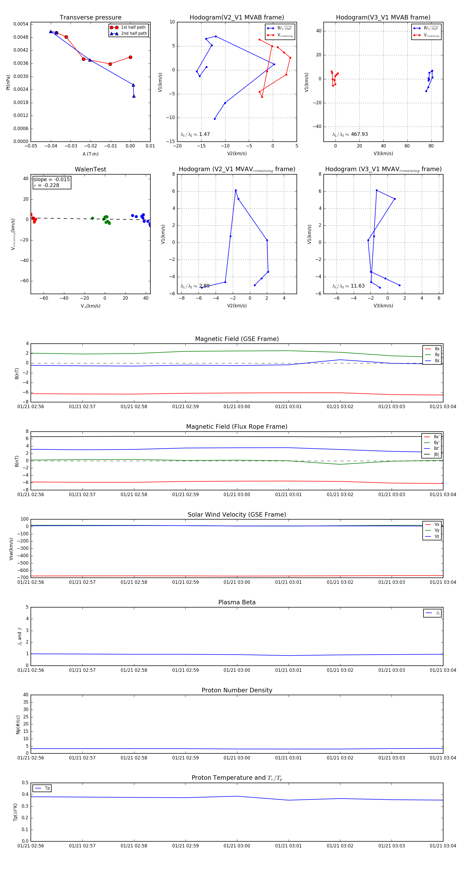Viewport: 474px width, 869px height.
Task: Click the "Plasma Beta" plot title
Action: tap(237, 602)
